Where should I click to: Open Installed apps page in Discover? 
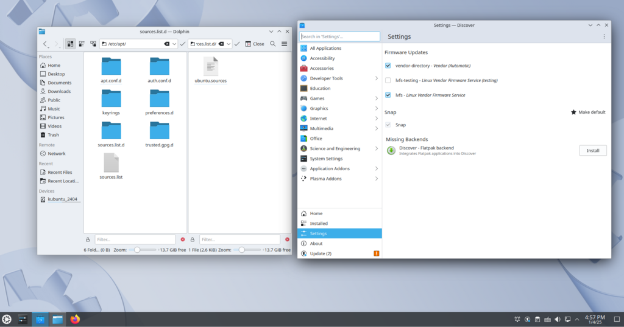click(x=339, y=224)
